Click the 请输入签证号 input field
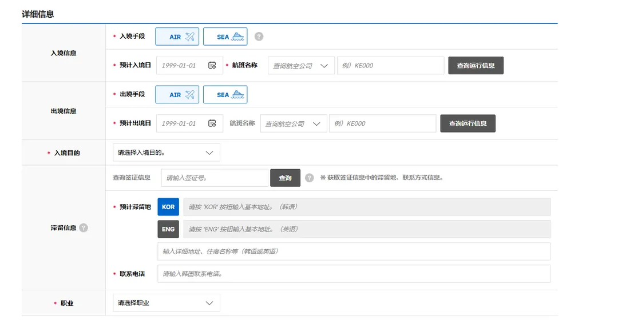Image resolution: width=618 pixels, height=320 pixels. tap(215, 178)
